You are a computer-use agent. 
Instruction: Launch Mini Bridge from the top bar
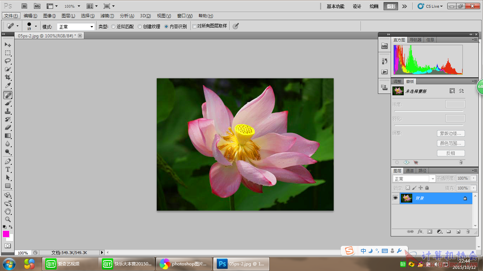(x=37, y=6)
